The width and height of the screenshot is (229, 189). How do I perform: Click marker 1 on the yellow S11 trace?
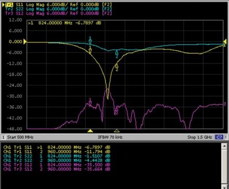click(90, 50)
